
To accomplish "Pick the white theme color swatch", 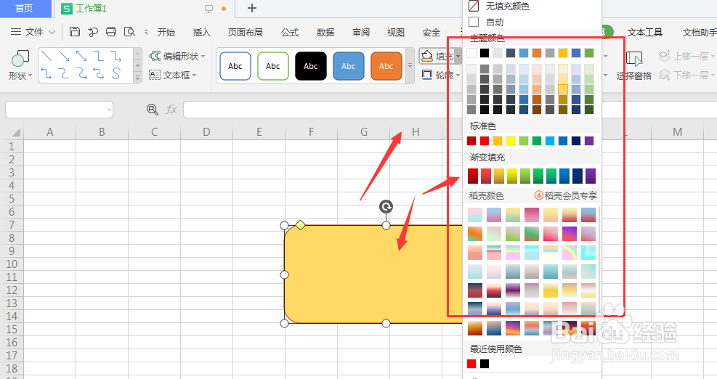I will (x=471, y=53).
